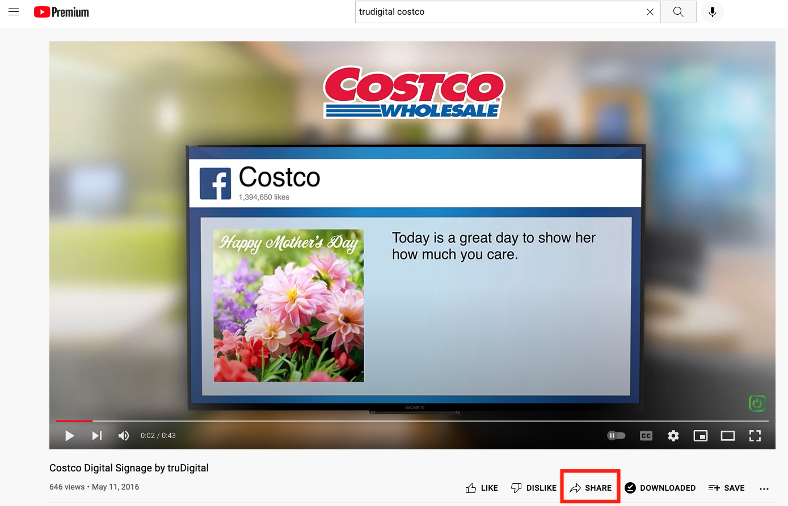Open the hamburger guide menu

tap(14, 12)
